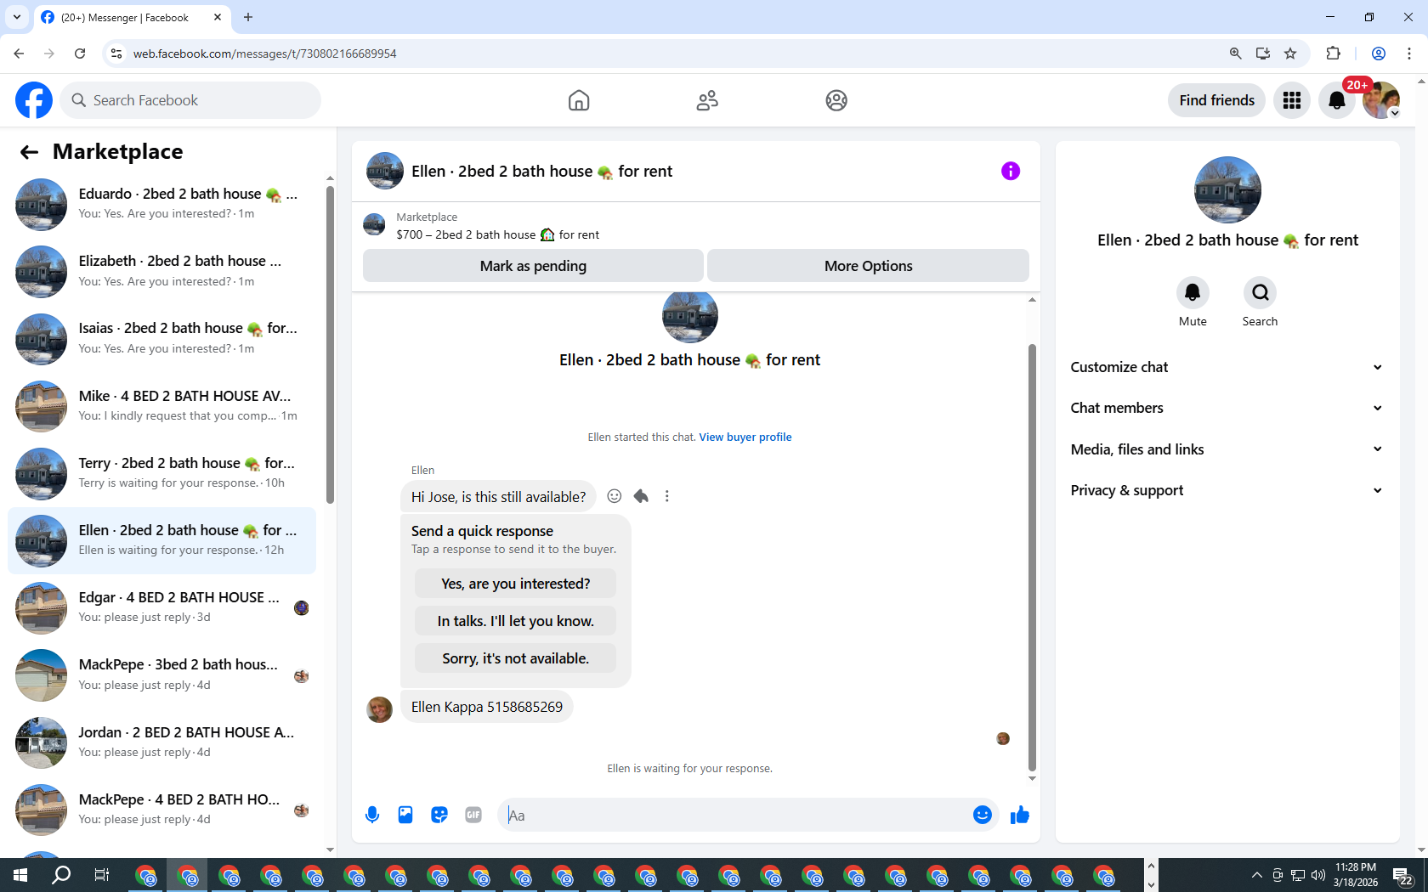Viewport: 1428px width, 892px height.
Task: Click Find friends button
Action: click(1216, 100)
